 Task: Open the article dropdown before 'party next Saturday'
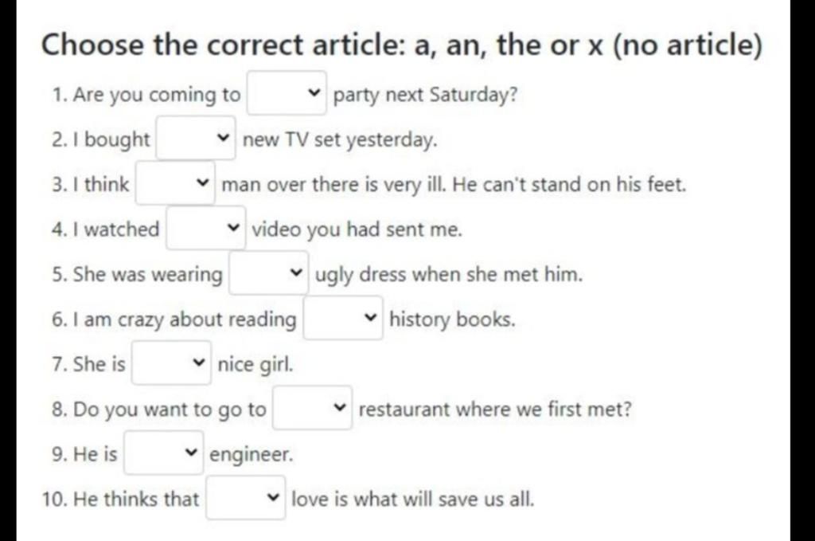(x=287, y=93)
